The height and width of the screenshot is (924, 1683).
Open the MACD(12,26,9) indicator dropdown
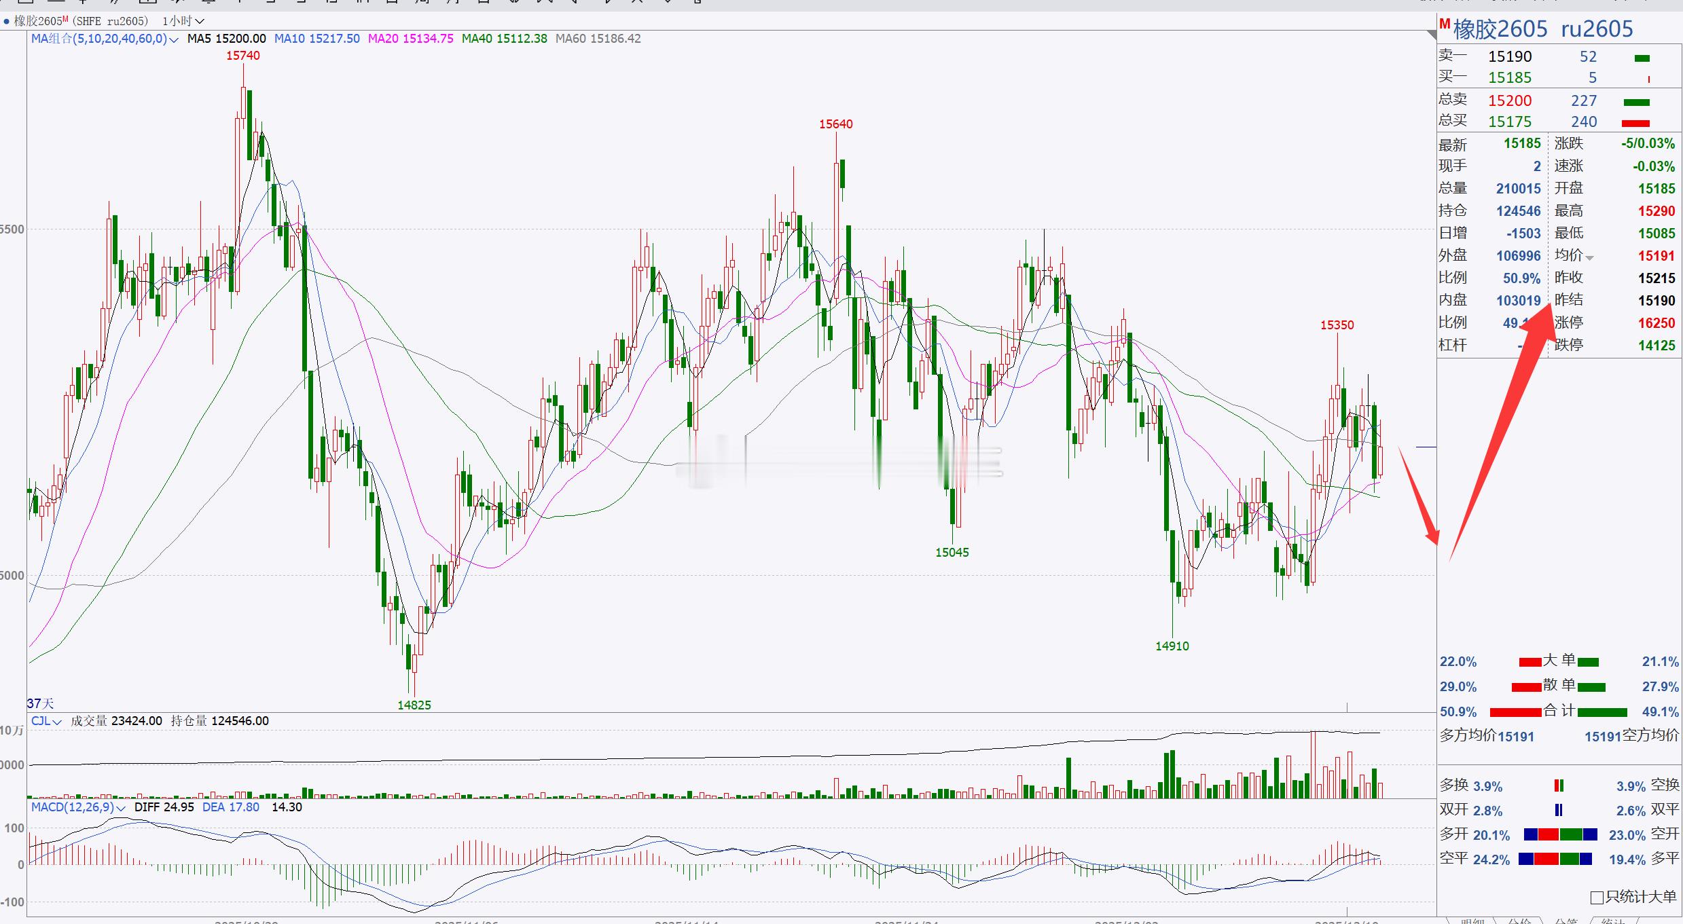tap(121, 808)
